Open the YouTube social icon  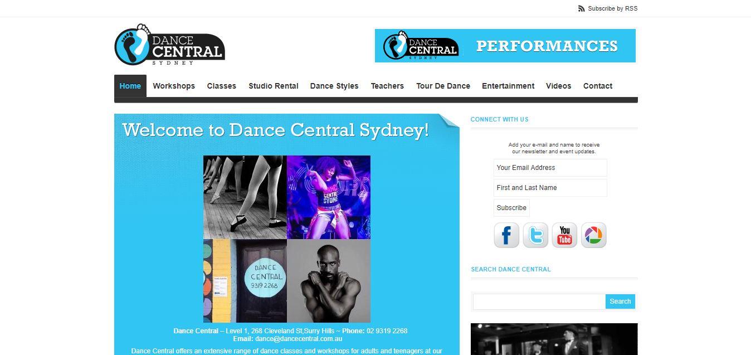click(x=564, y=235)
